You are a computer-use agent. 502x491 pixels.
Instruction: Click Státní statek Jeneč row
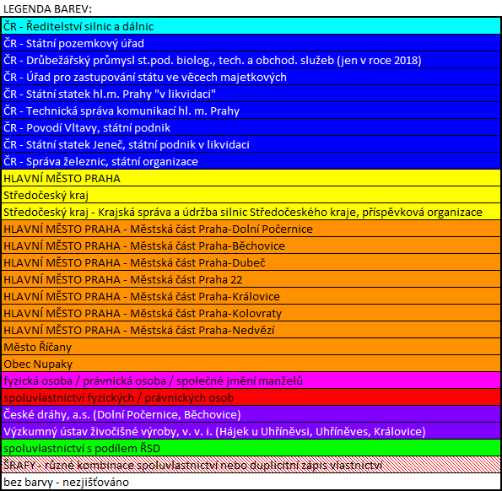(x=251, y=144)
